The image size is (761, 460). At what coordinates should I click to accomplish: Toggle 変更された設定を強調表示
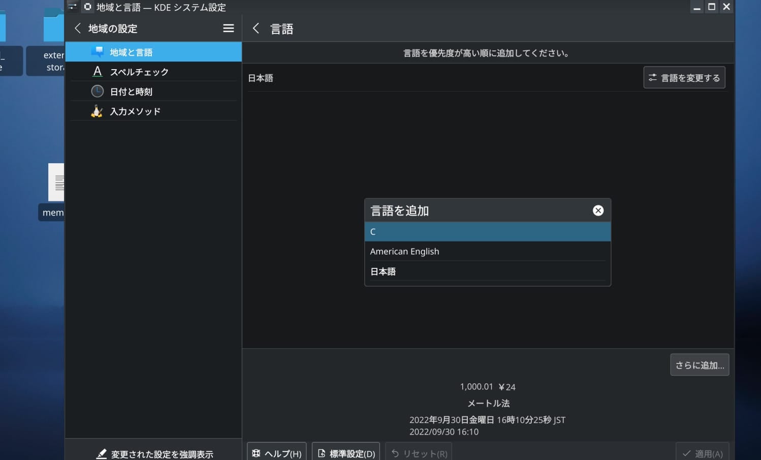[x=154, y=454]
